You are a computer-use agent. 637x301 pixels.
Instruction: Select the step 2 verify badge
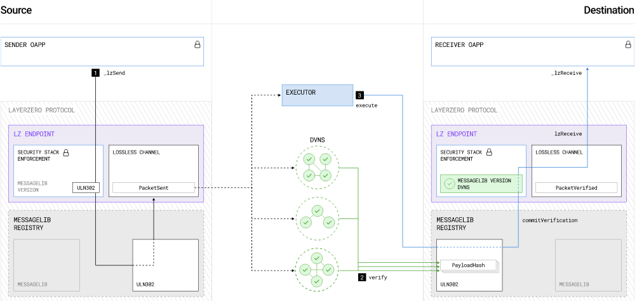pos(362,278)
